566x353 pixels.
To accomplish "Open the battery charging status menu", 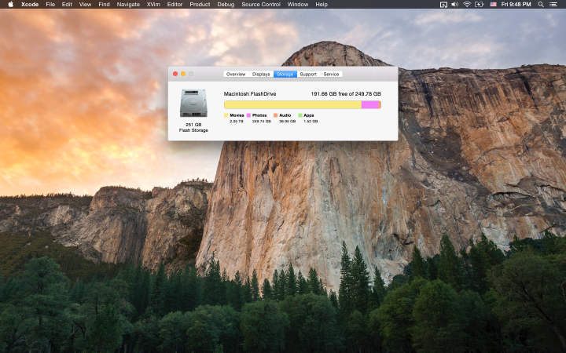I will pyautogui.click(x=479, y=5).
